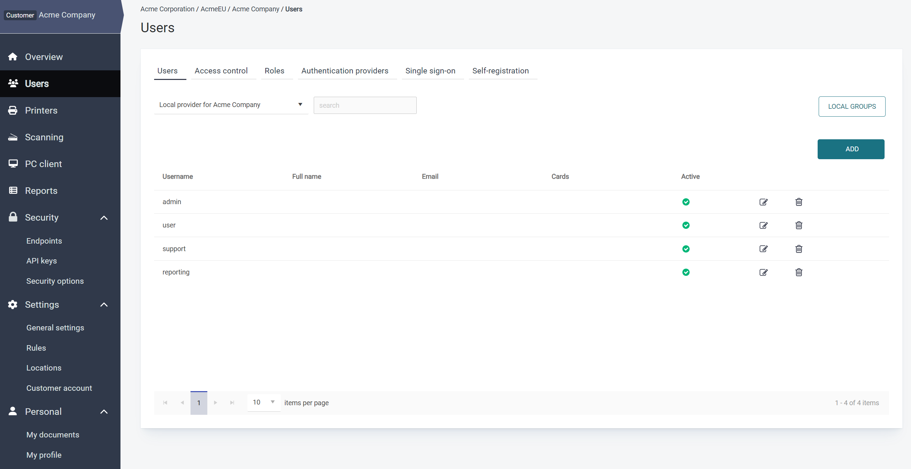Open Reports in the left navigation
911x469 pixels.
pyautogui.click(x=41, y=190)
